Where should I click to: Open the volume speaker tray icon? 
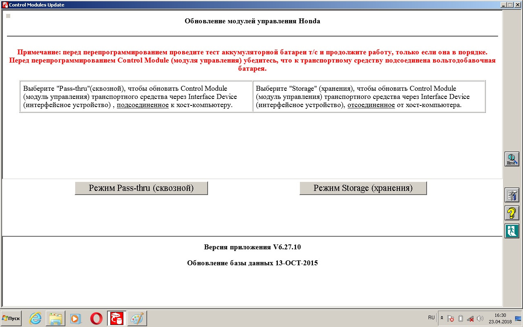(x=480, y=318)
